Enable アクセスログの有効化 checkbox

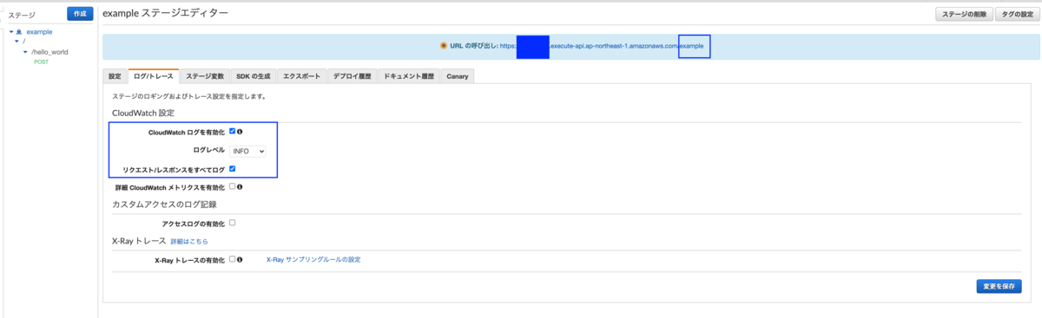pos(233,223)
